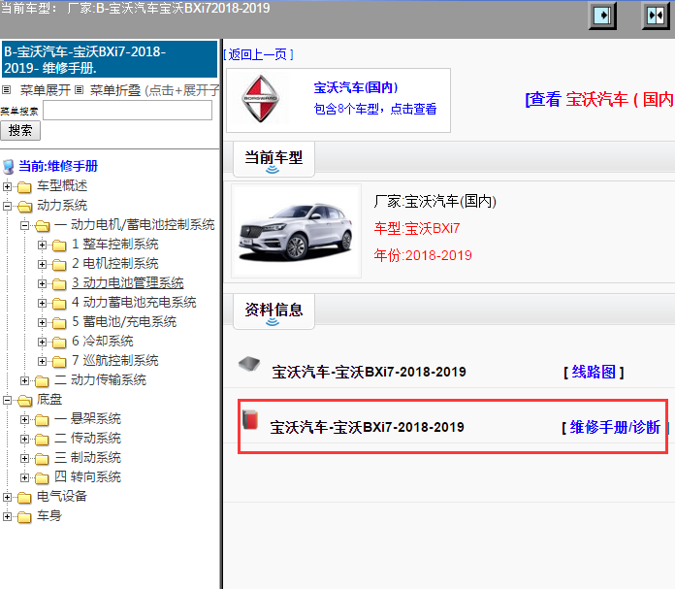Expand the 3 动力电池管理系统 node
Image resolution: width=675 pixels, height=589 pixels.
point(42,283)
